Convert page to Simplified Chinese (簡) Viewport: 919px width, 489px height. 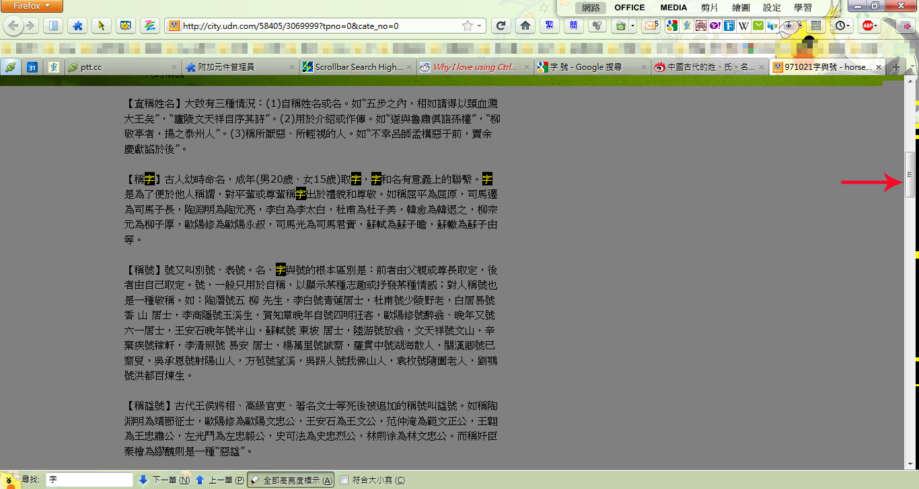(x=573, y=26)
